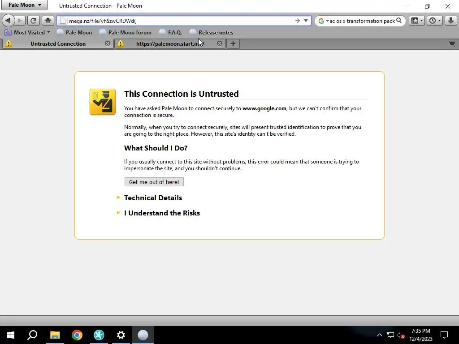Close the Untrusted Connection tab
Viewport: 459px width, 344px height.
pyautogui.click(x=108, y=43)
